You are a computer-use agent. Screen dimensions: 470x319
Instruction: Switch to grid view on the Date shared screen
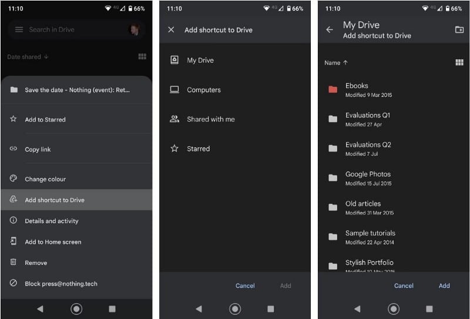(142, 56)
